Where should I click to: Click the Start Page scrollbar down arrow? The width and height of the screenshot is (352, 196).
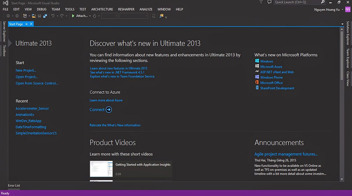[x=342, y=179]
